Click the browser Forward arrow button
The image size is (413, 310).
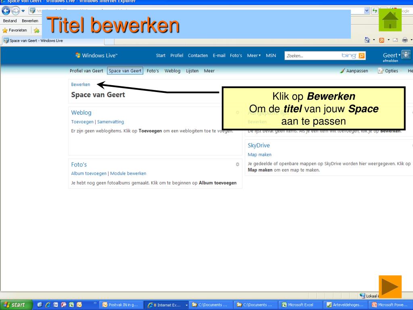16,11
